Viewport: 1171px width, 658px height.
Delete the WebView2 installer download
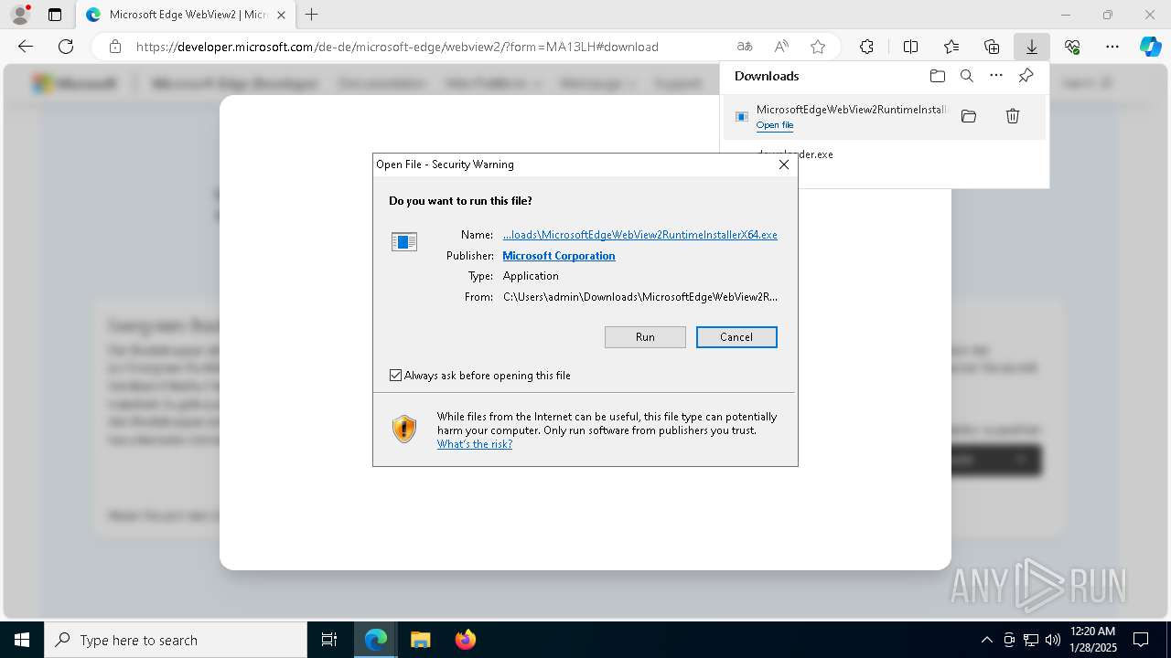click(1013, 116)
